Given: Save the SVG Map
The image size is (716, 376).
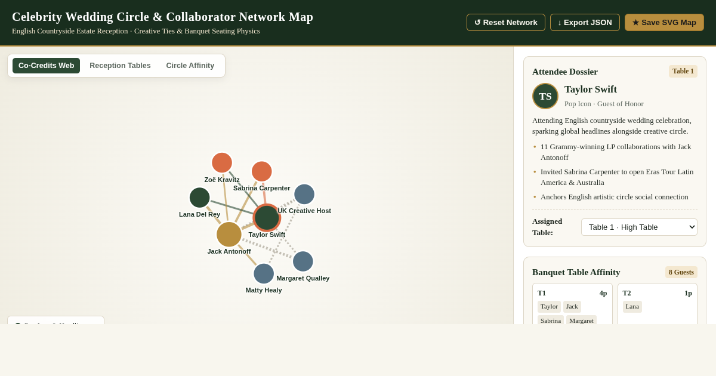Looking at the screenshot, I should pyautogui.click(x=664, y=23).
